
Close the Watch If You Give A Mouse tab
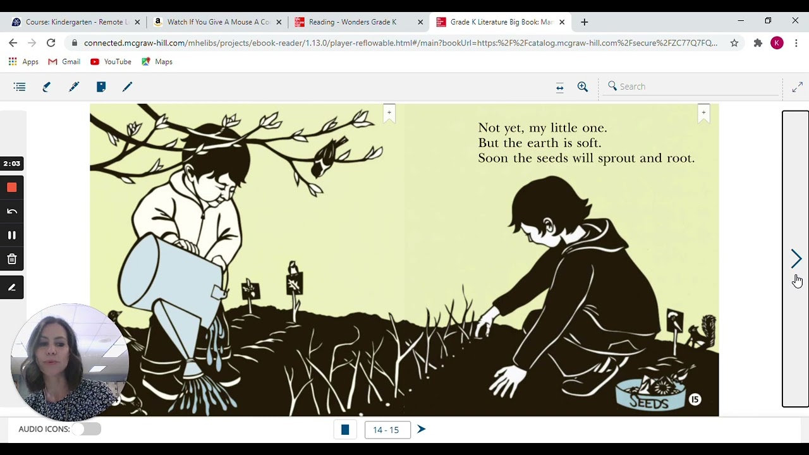coord(279,22)
